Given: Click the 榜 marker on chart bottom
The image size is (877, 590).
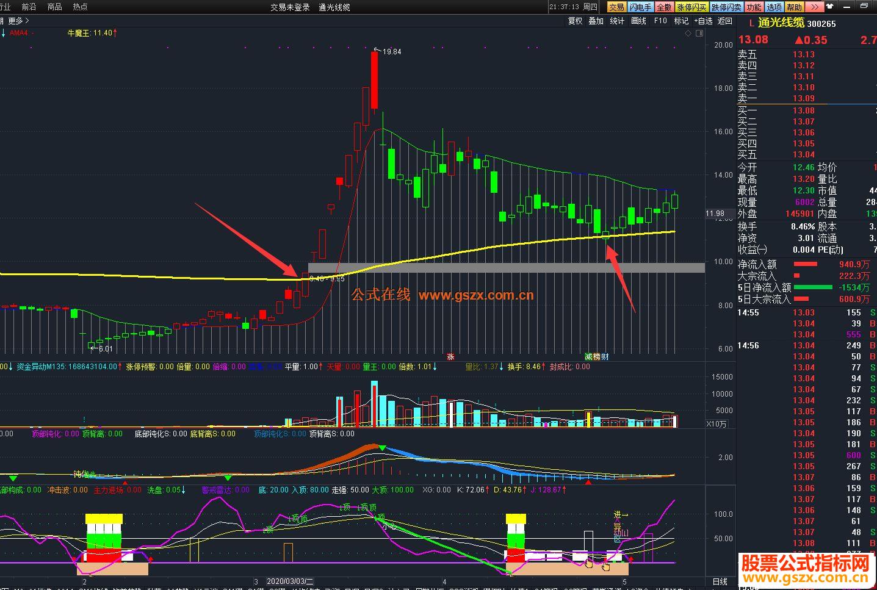Looking at the screenshot, I should point(597,357).
